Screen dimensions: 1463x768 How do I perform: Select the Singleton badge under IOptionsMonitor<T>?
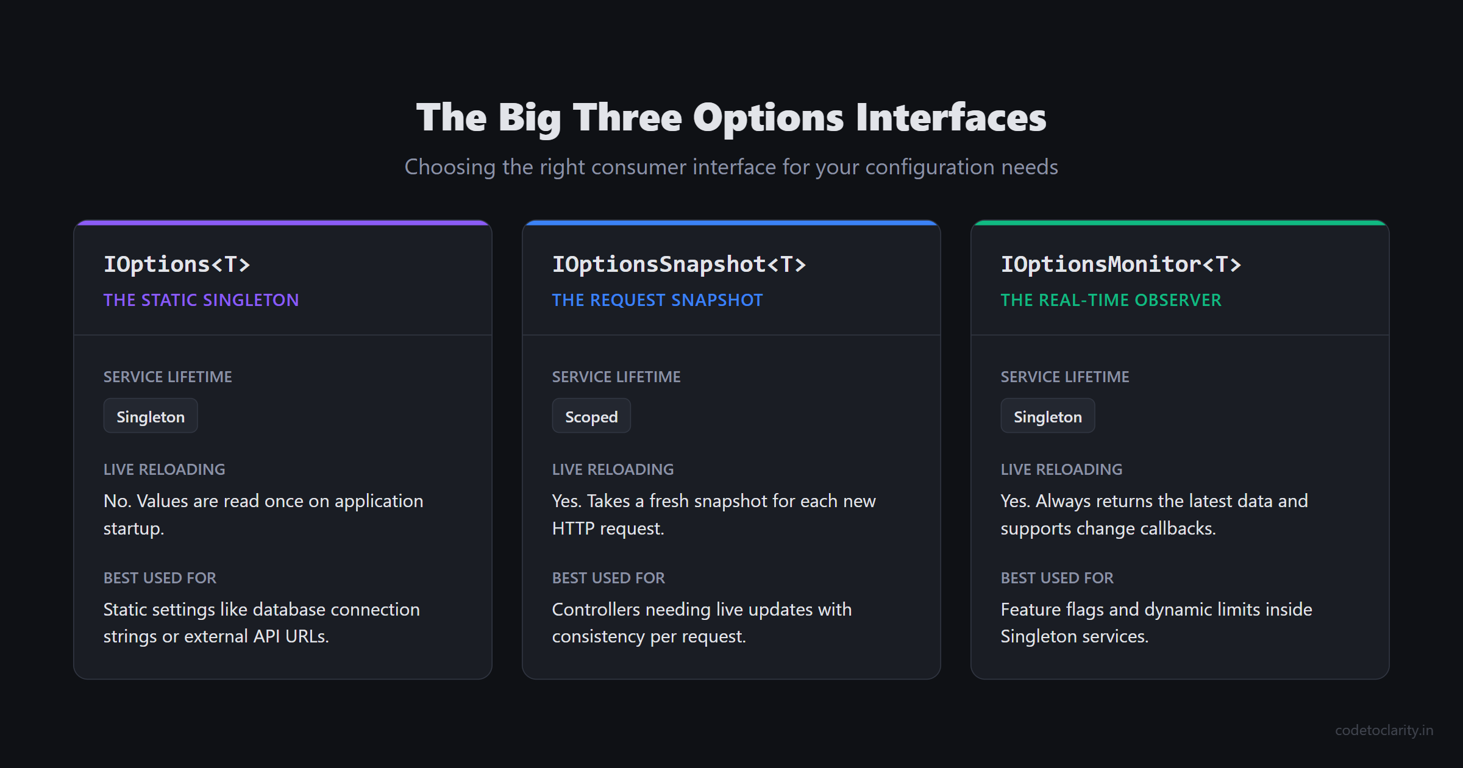tap(1048, 416)
